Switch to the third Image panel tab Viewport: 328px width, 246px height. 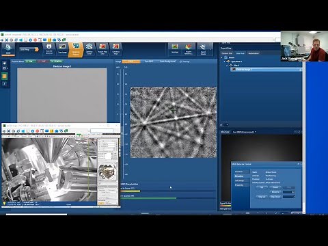pyautogui.click(x=167, y=61)
